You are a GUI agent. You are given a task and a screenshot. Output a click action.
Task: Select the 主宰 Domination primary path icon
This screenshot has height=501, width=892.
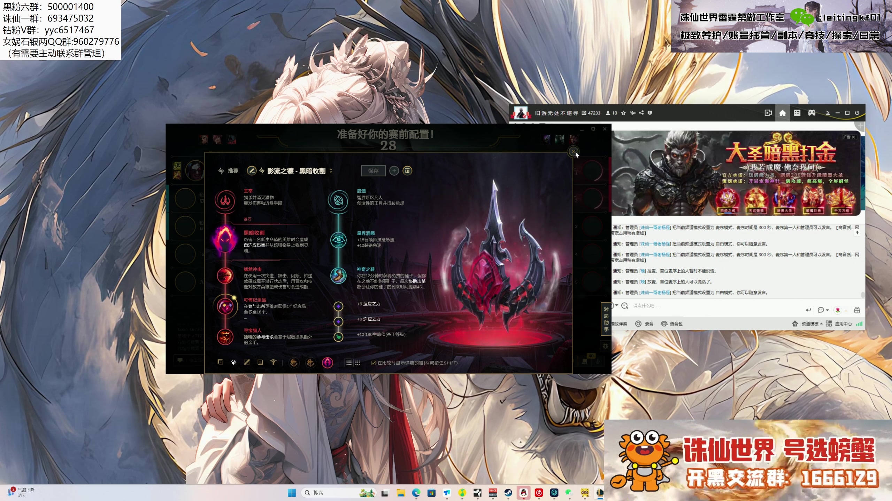[225, 200]
